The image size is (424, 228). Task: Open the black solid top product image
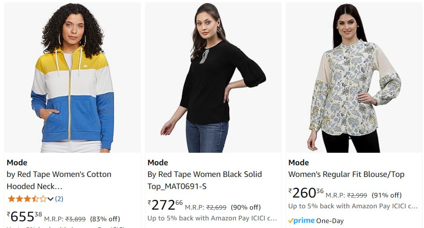(x=213, y=77)
